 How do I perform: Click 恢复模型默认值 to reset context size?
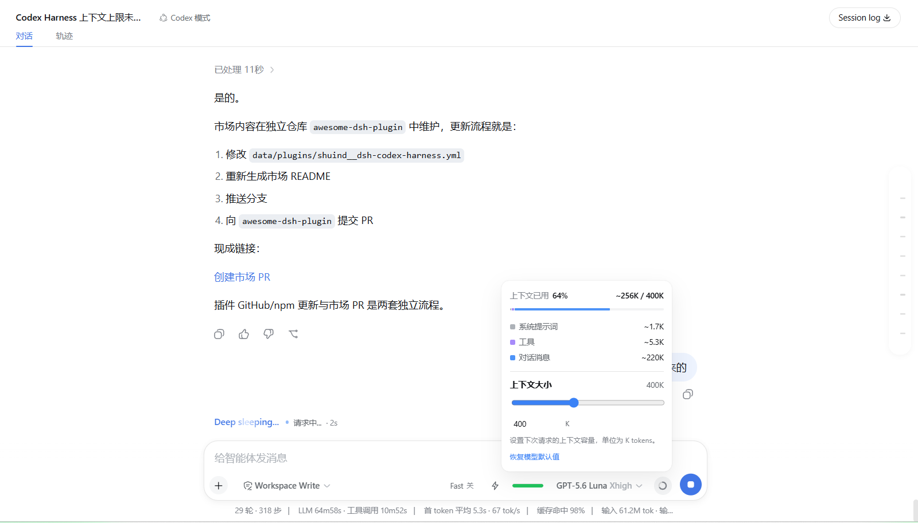point(534,457)
